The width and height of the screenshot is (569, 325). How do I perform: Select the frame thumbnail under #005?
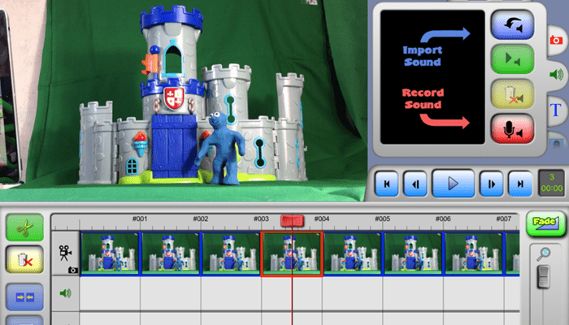click(x=352, y=253)
